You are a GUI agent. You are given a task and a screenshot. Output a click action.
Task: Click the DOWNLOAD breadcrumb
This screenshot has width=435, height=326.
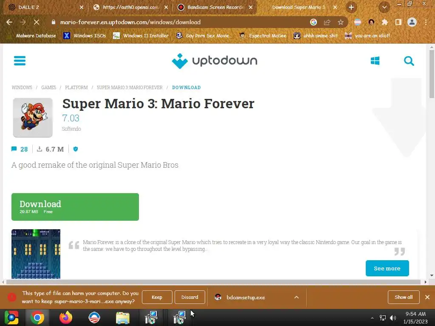click(186, 87)
